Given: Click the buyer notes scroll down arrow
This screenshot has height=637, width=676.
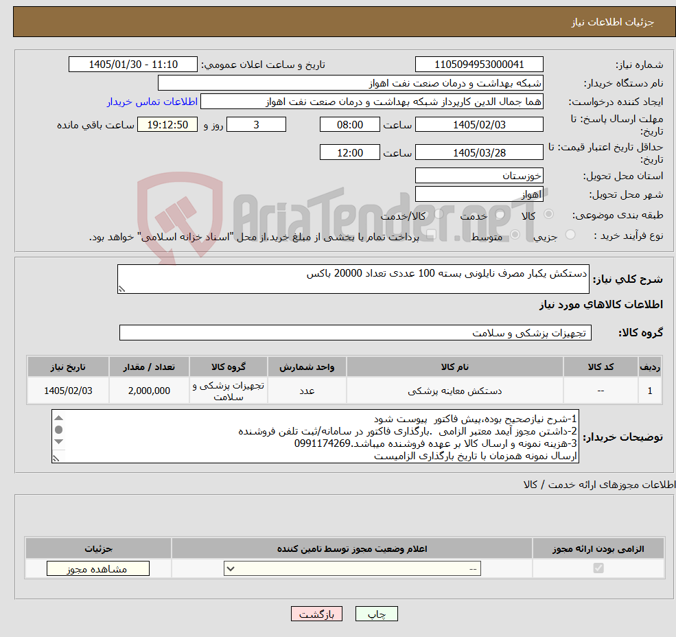Looking at the screenshot, I should pyautogui.click(x=59, y=441).
